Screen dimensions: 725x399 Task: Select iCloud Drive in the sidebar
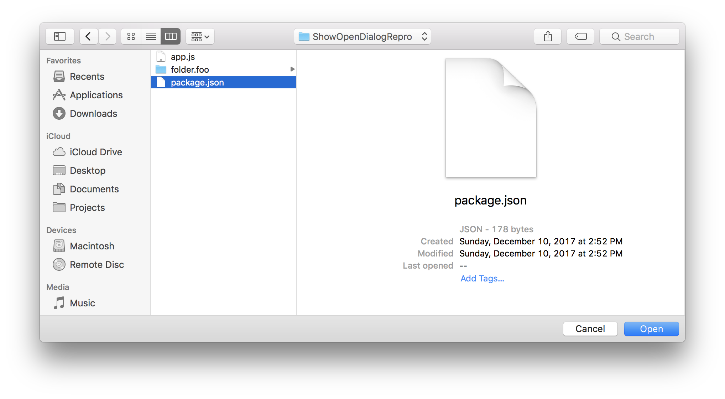point(95,152)
